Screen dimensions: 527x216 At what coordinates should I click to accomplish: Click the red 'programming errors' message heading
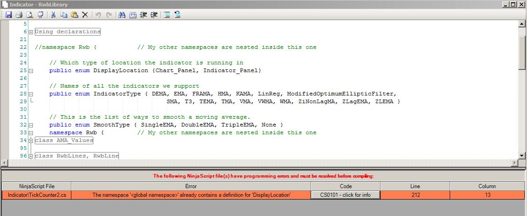coord(263,176)
